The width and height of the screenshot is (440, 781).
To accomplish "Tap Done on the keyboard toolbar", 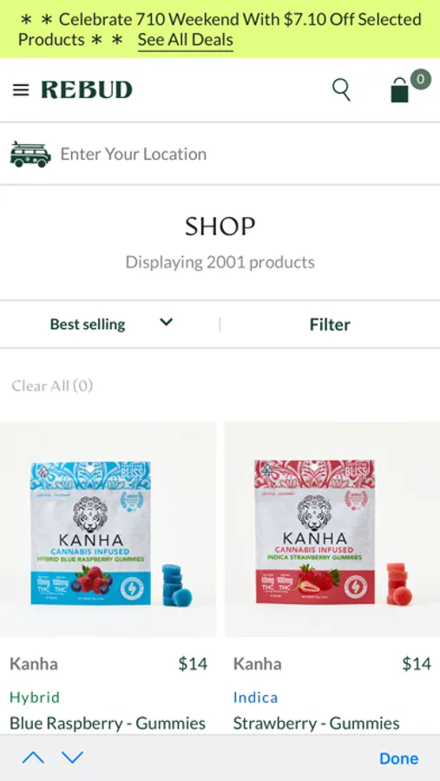I will point(398,758).
